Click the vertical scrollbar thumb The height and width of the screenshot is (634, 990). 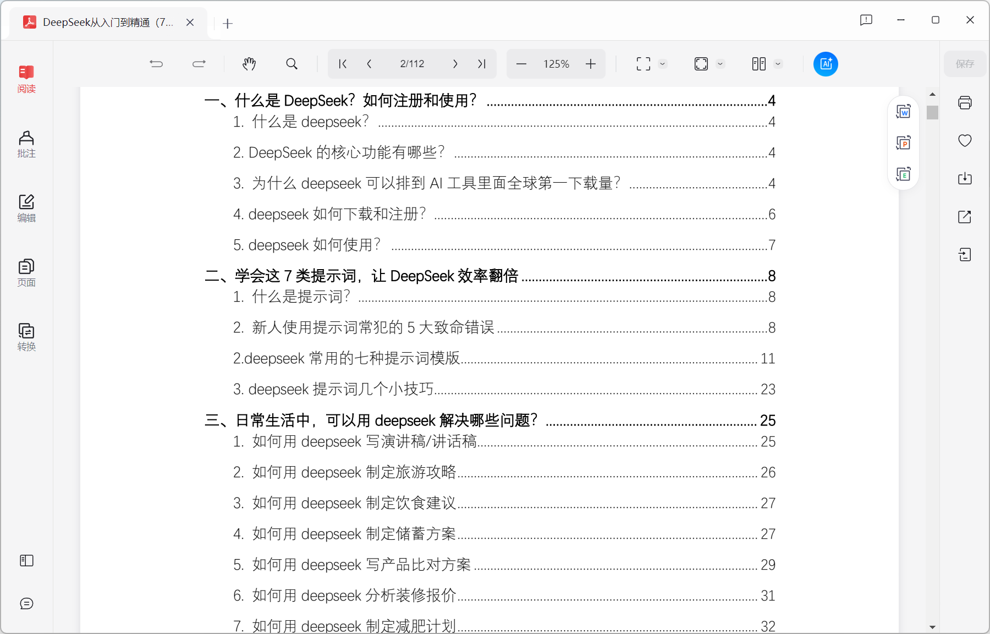[x=932, y=112]
